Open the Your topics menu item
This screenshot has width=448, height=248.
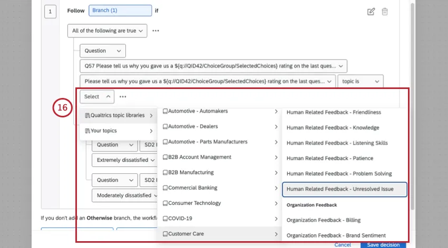click(x=118, y=131)
